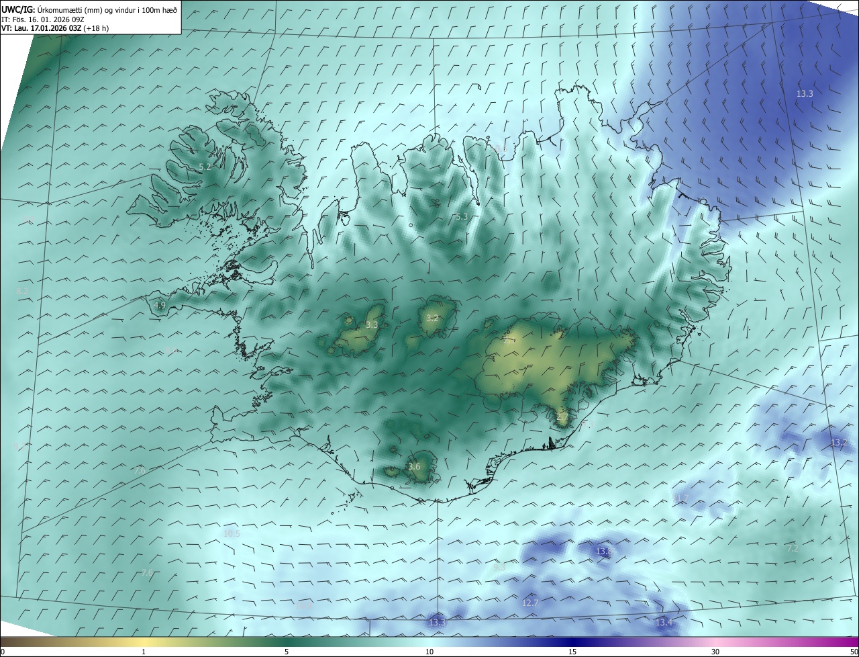859x657 pixels.
Task: Click the 10.5 value over the ocean
Action: click(232, 533)
